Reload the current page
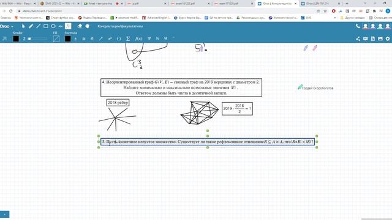The image size is (392, 220). coord(11,11)
